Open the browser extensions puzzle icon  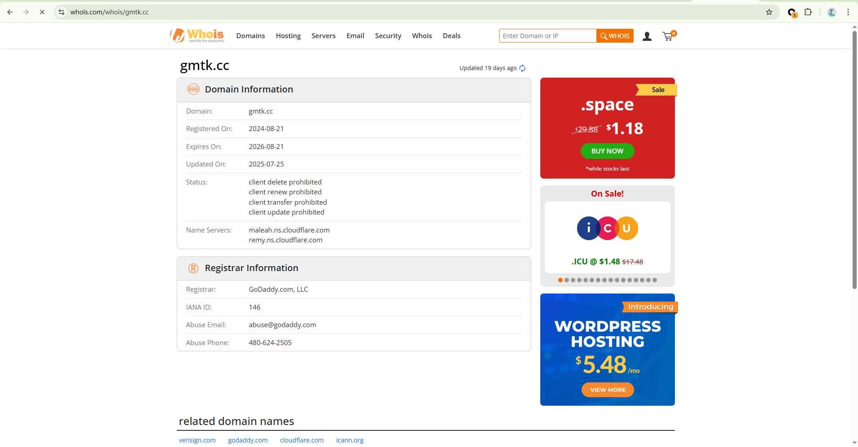(808, 12)
